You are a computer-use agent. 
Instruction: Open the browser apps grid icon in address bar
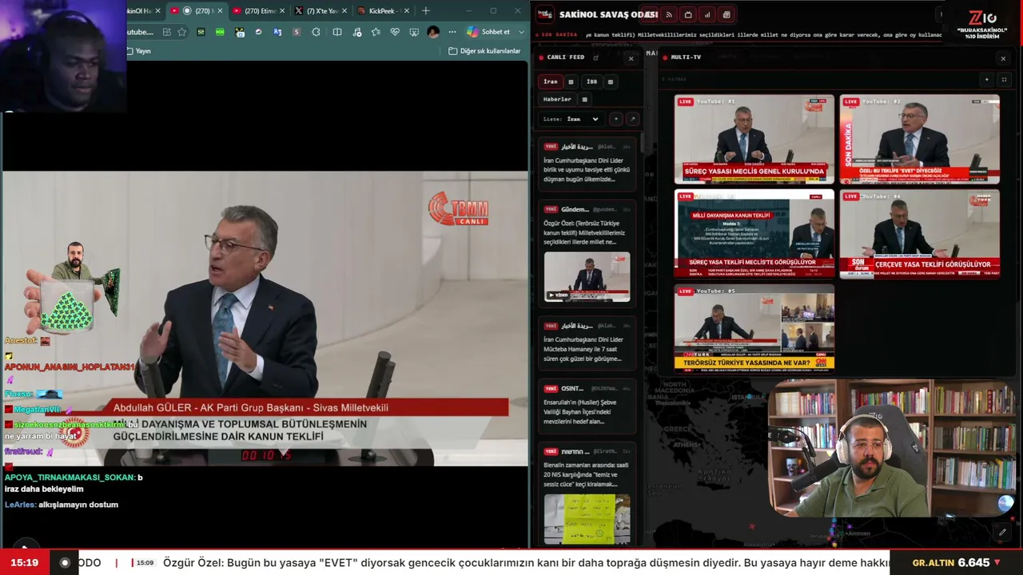coord(166,32)
